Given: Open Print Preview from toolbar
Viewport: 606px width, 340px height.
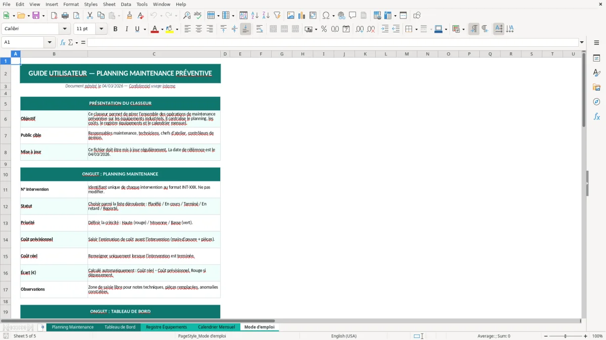Looking at the screenshot, I should tap(75, 16).
